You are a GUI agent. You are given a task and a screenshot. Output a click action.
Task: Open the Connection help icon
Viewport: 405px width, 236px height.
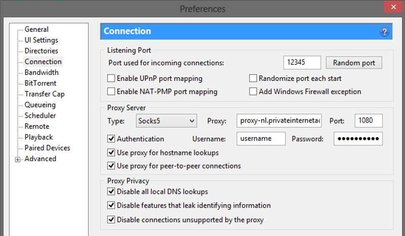[x=384, y=32]
